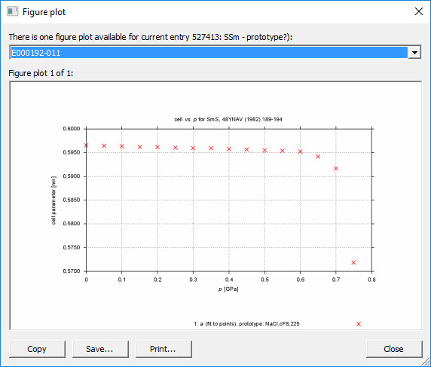
Task: Close the Figure plot window with X
Action: pyautogui.click(x=419, y=11)
